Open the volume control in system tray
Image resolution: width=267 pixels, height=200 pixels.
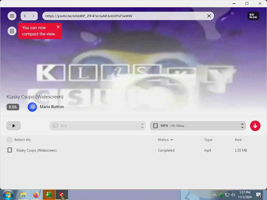coord(233,195)
